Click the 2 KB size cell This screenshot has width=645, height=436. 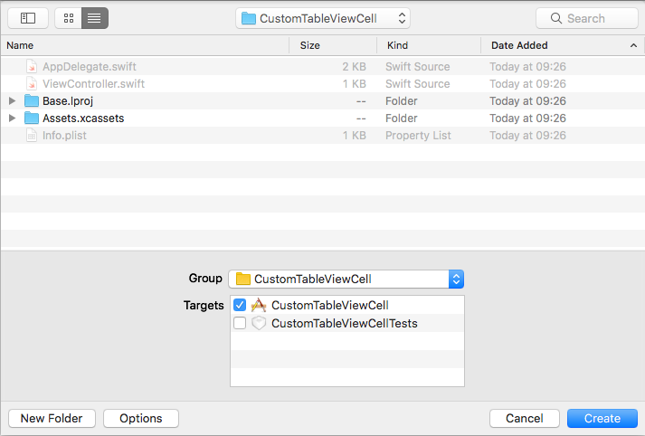[x=355, y=67]
